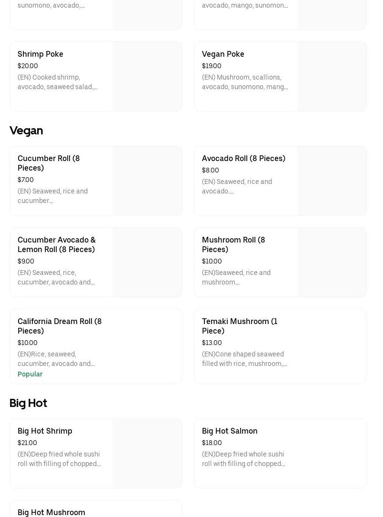Image resolution: width=383 pixels, height=517 pixels.
Task: Click the Cucumber Roll image thumbnail
Action: [148, 181]
